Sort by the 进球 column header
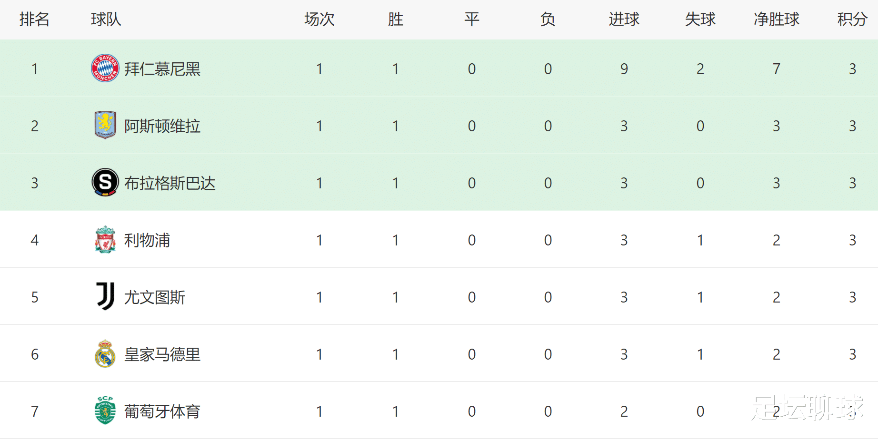Viewport: 878px width, 440px height. click(624, 19)
